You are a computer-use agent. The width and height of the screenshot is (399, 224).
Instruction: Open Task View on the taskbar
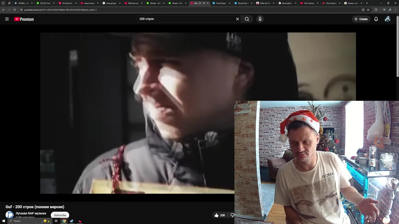[x=56, y=221]
